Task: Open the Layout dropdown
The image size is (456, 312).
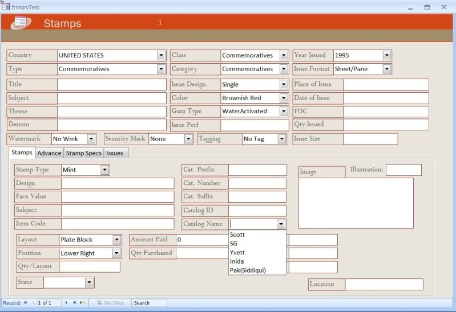Action: point(116,240)
